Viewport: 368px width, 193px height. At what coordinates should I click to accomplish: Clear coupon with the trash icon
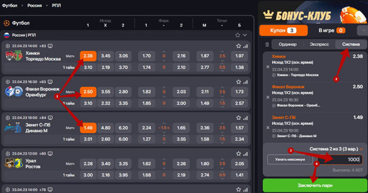[x=267, y=44]
